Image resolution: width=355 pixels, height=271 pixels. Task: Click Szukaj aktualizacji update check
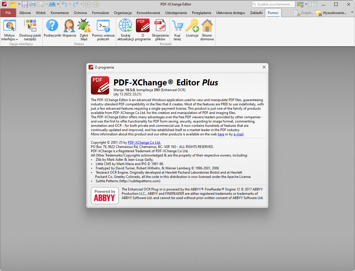[x=126, y=30]
